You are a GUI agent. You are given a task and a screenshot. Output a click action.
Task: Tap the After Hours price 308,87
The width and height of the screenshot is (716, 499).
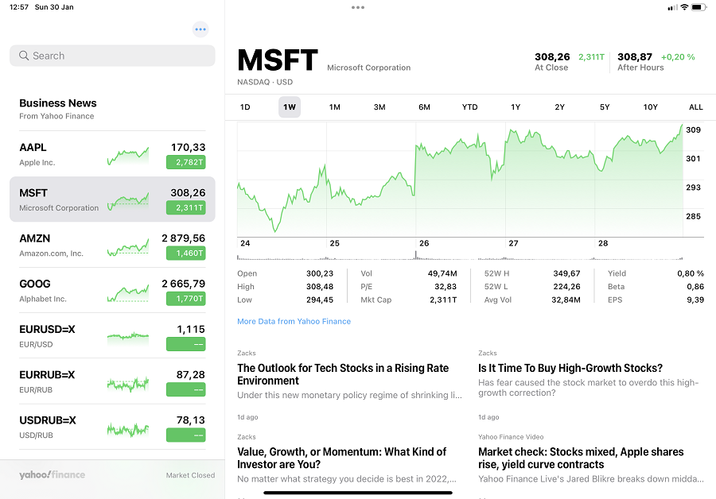tap(635, 57)
